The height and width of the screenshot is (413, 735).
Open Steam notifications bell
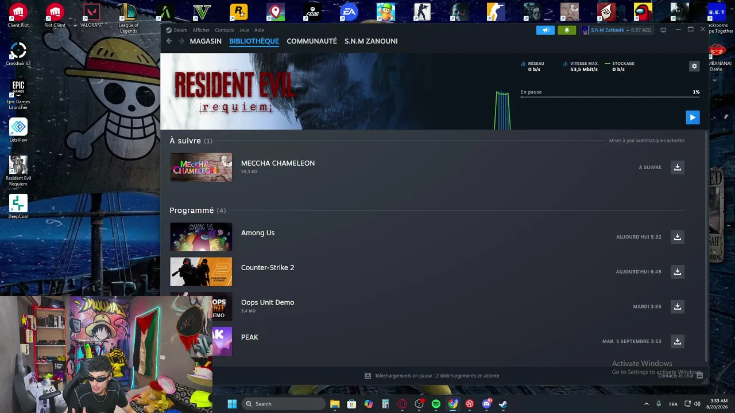click(x=567, y=30)
